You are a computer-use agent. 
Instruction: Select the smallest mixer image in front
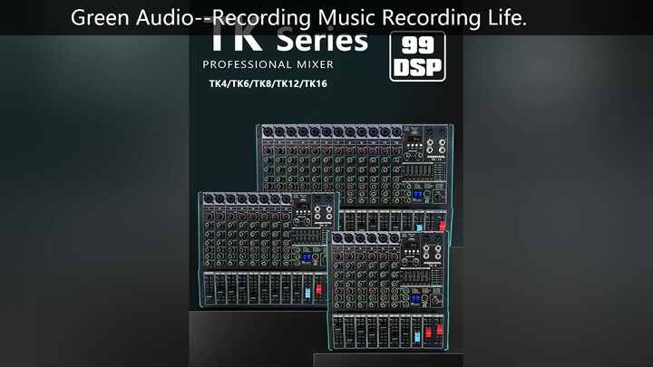[388, 291]
